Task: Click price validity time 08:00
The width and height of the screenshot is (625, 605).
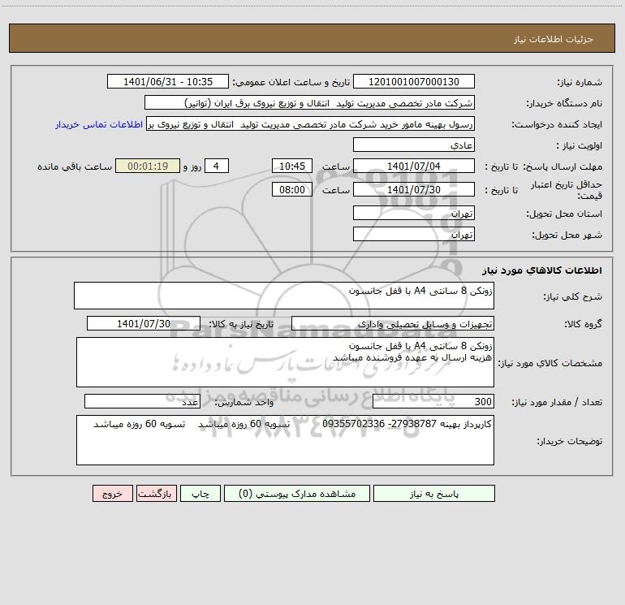Action: [x=291, y=189]
